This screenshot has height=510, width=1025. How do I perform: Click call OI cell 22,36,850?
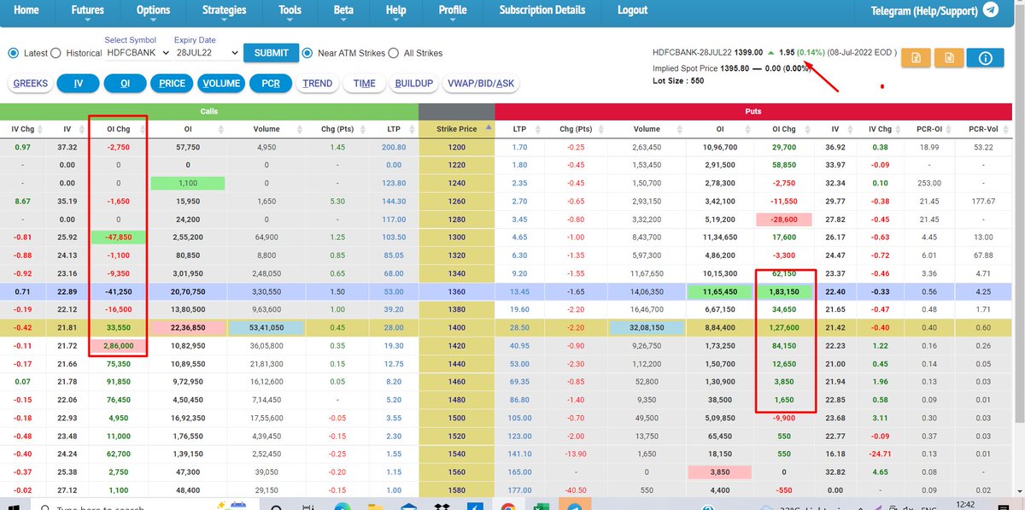(x=188, y=329)
